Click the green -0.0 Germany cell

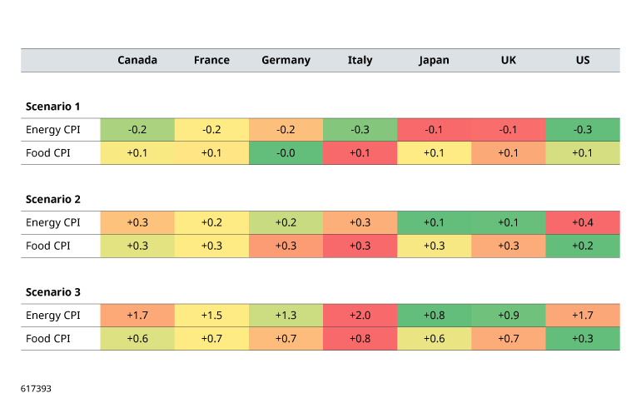tap(286, 153)
